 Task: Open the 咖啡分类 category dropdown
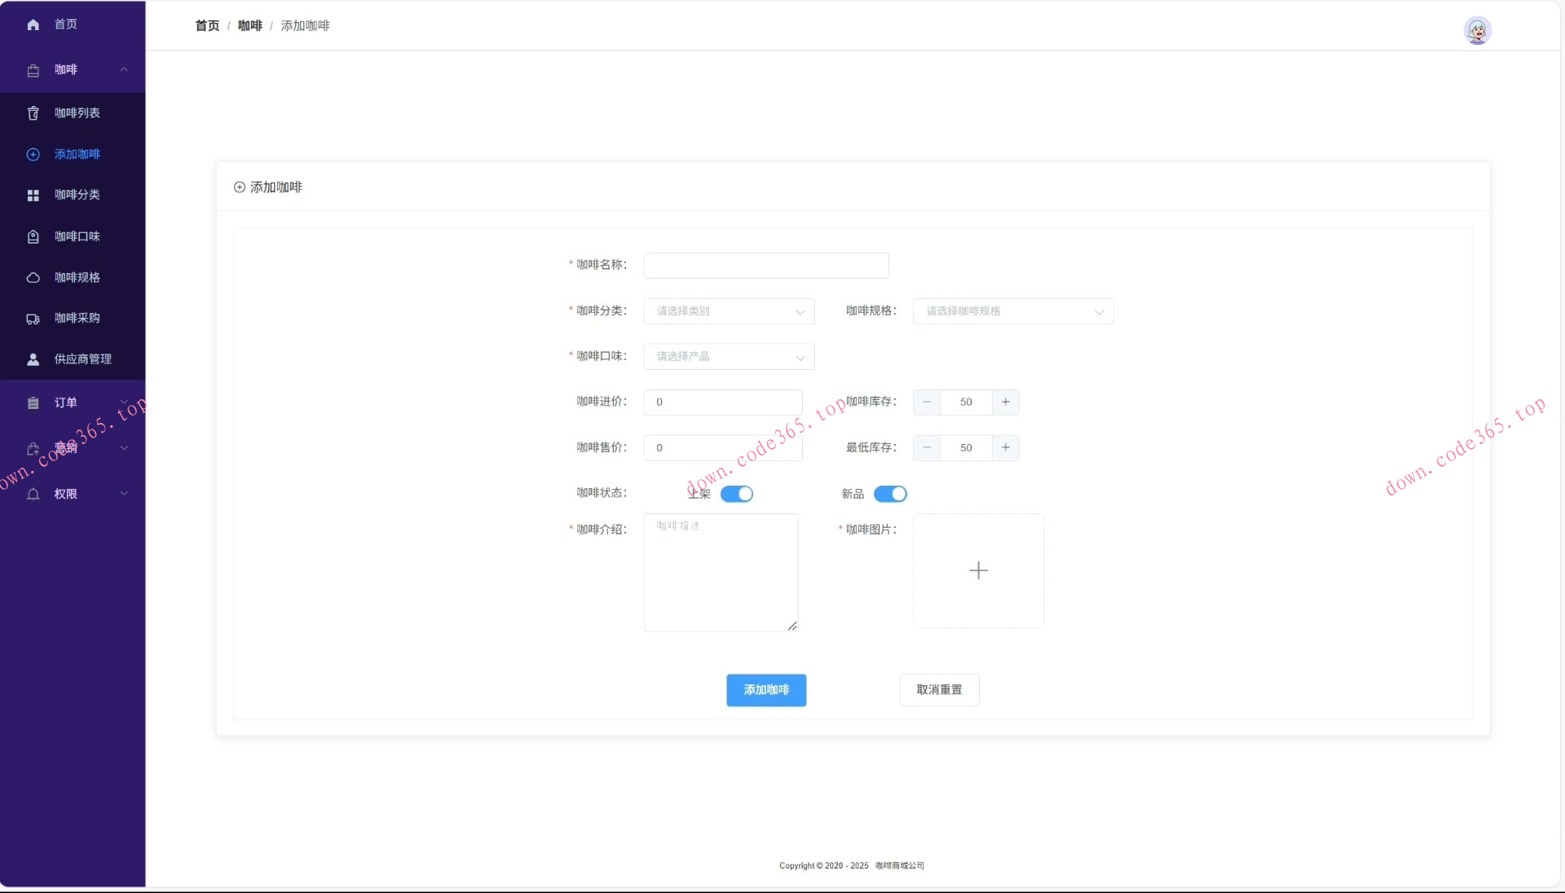pyautogui.click(x=729, y=311)
